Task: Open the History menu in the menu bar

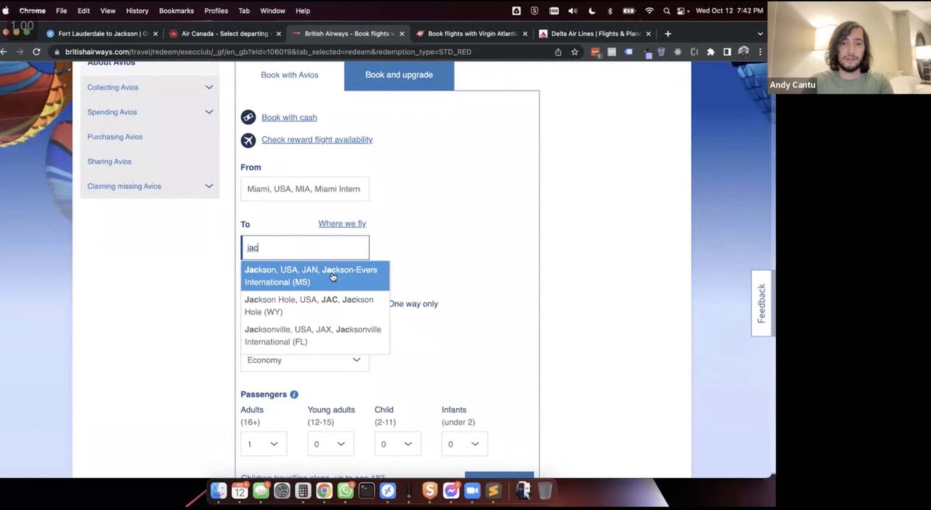Action: coord(137,11)
